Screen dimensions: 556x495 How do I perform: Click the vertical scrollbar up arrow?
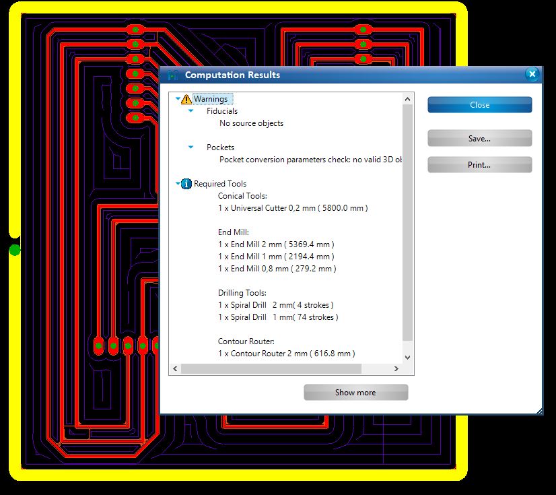407,99
